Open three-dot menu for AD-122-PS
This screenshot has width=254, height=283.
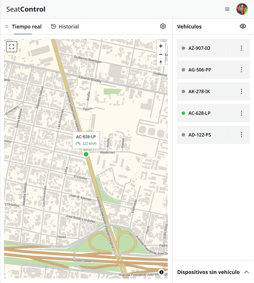tap(241, 135)
